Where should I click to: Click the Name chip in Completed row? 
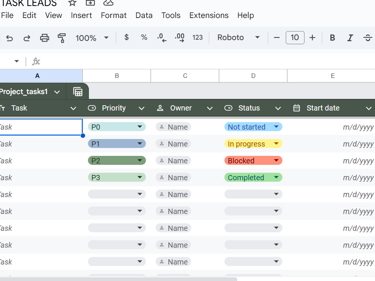[x=173, y=178]
